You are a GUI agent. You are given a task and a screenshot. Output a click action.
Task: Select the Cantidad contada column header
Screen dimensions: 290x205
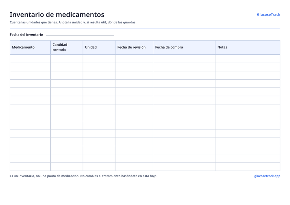click(66, 47)
